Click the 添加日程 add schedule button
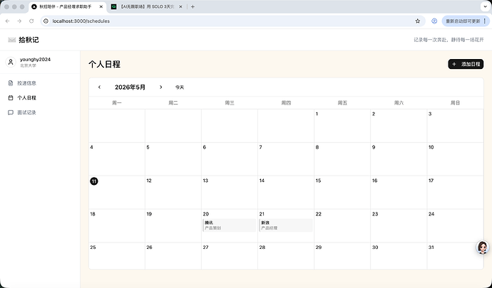The width and height of the screenshot is (492, 288). click(466, 64)
